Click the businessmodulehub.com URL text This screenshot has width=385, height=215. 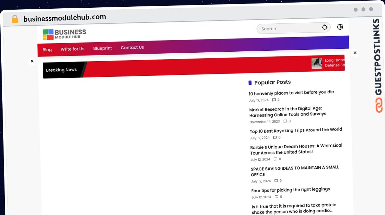[64, 18]
